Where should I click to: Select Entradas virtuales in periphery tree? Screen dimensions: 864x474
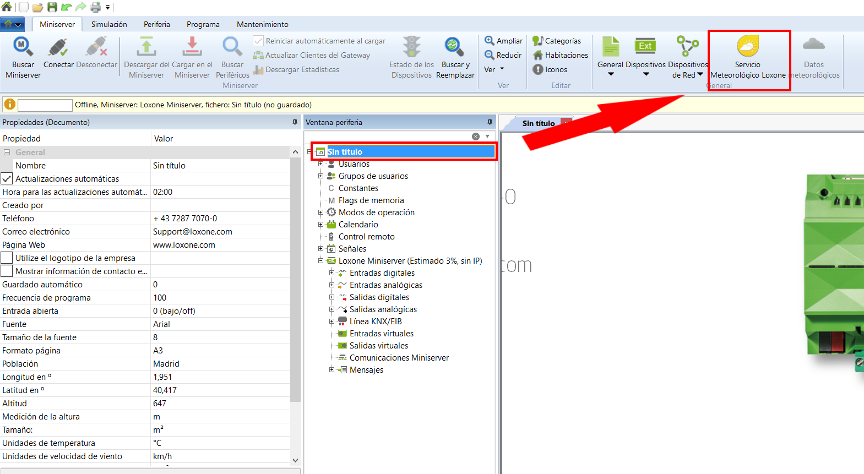pos(381,334)
